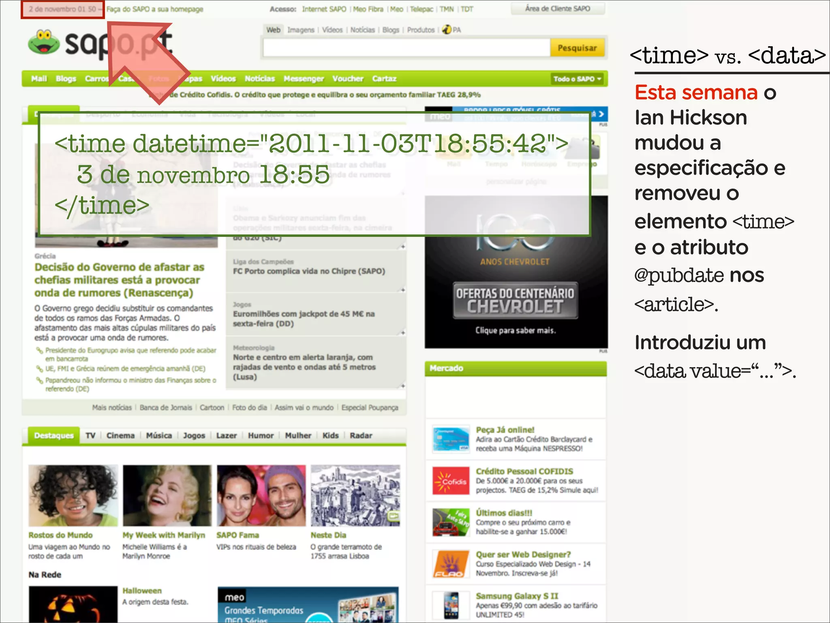Open Voucher in the green navigation bar
830x623 pixels.
[x=348, y=79]
